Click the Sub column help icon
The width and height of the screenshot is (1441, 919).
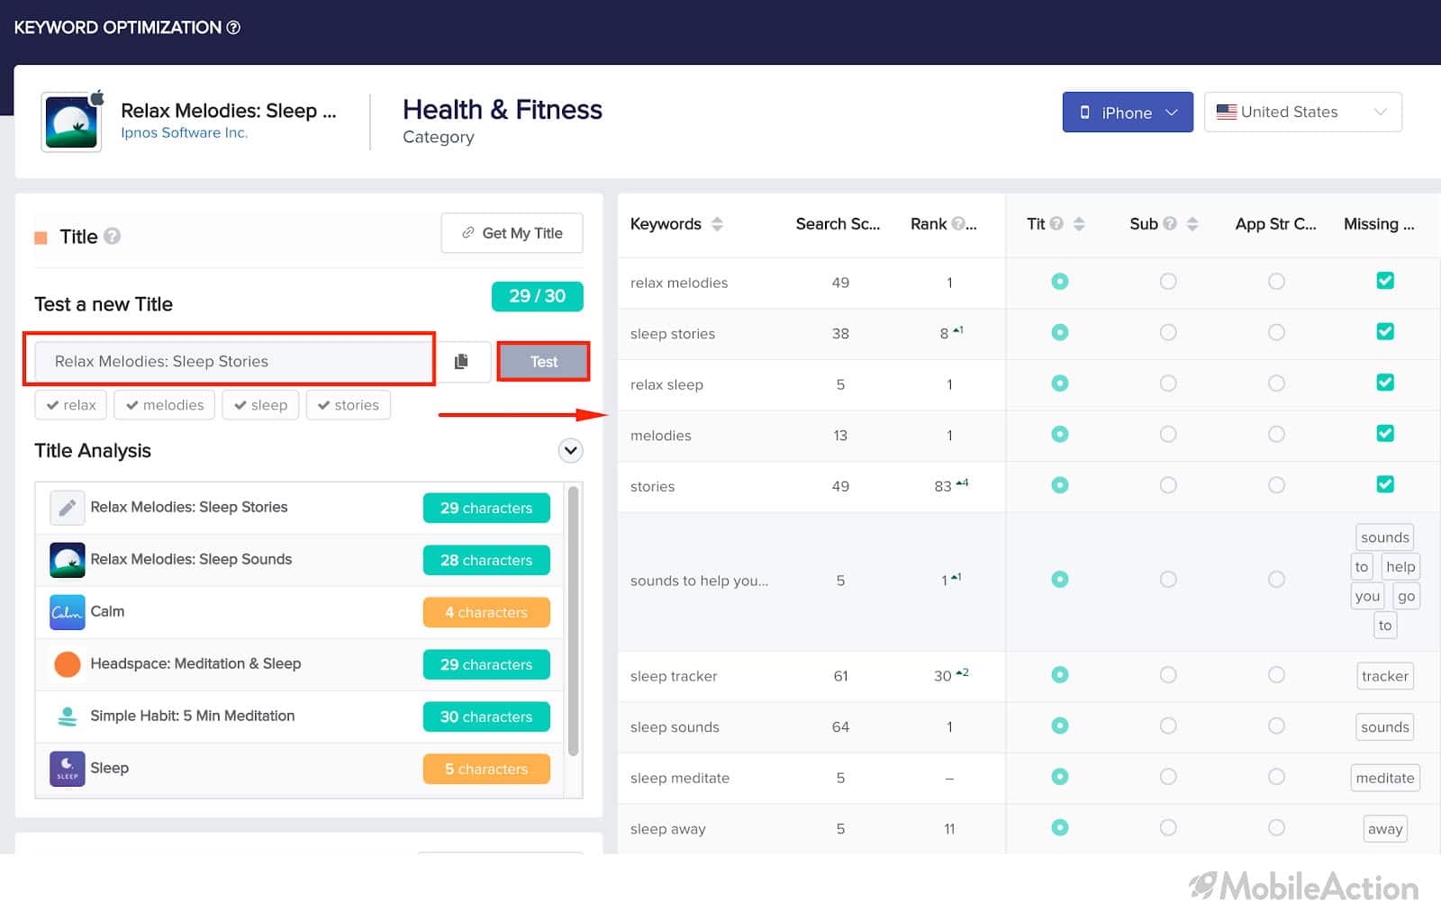point(1170,223)
